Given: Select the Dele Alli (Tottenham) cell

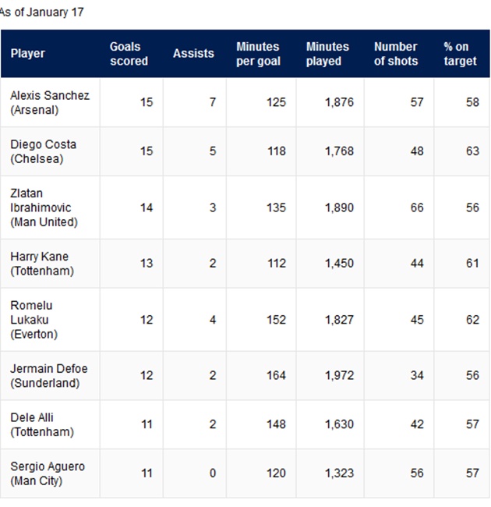Looking at the screenshot, I should (x=50, y=424).
